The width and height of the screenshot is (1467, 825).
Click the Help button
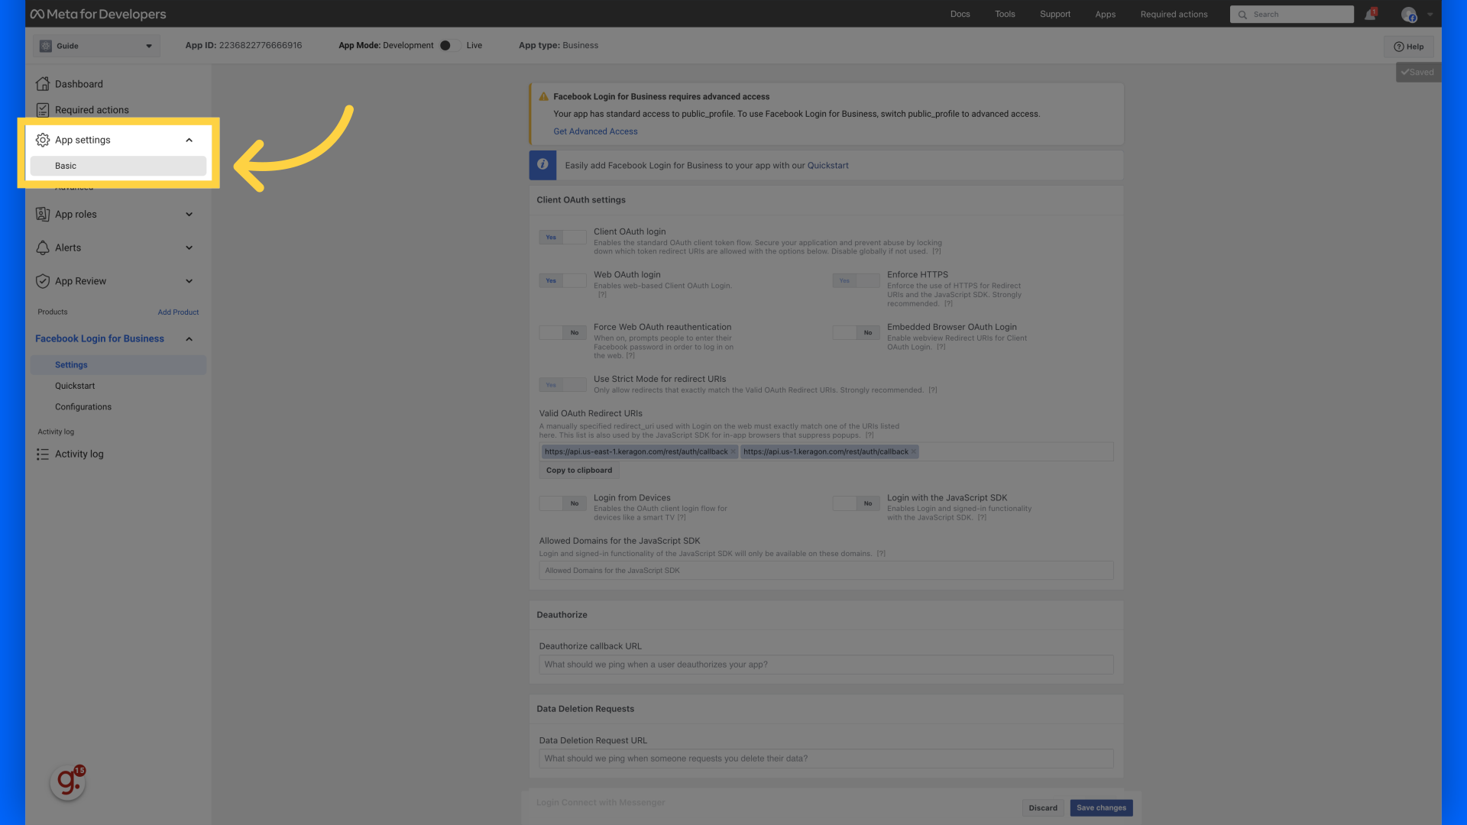[x=1408, y=47]
